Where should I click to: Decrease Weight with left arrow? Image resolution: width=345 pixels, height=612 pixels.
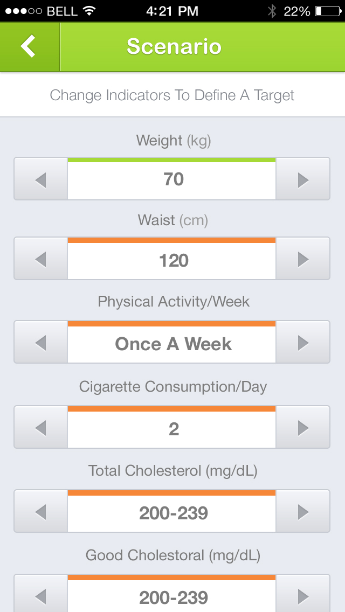coord(40,179)
